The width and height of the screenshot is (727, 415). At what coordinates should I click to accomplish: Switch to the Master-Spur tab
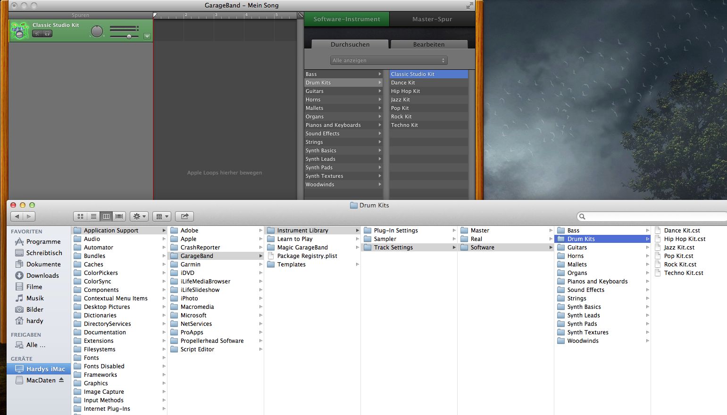pos(432,19)
